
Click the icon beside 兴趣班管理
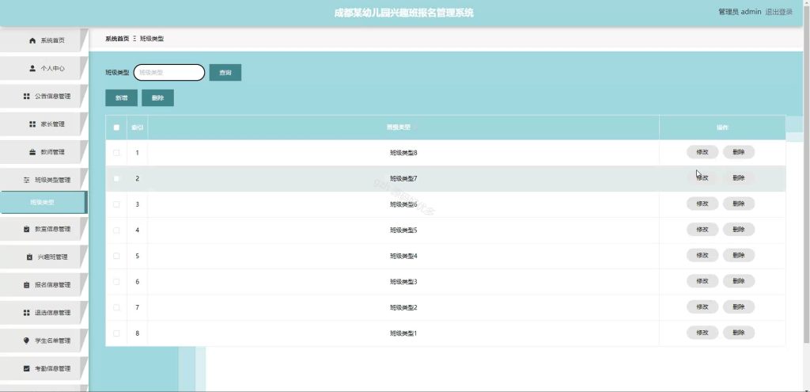(29, 257)
